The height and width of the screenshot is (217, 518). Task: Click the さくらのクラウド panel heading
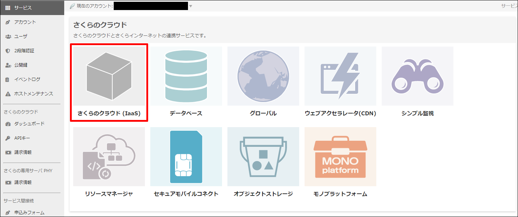[100, 25]
